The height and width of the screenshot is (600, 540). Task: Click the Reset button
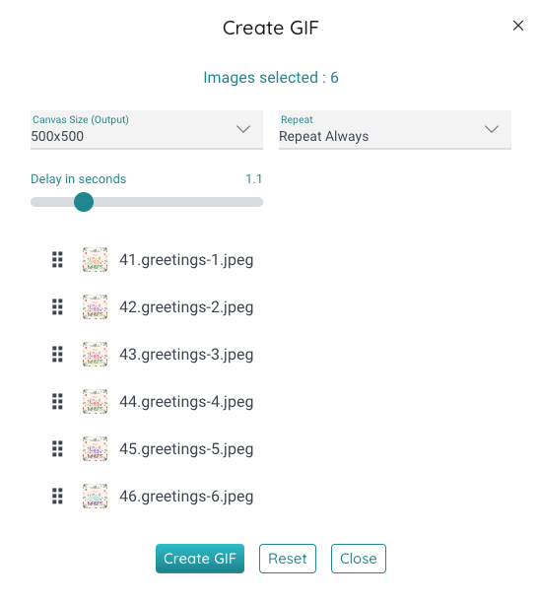(288, 559)
